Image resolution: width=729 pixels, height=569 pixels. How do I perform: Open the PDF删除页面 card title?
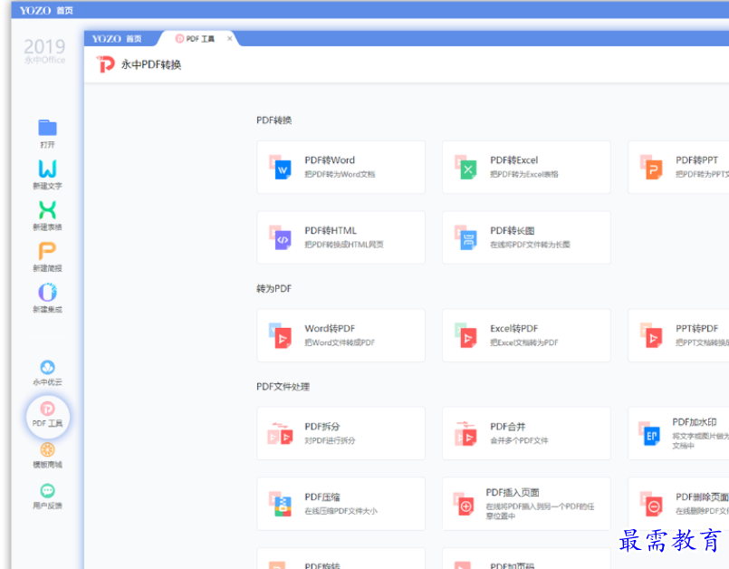(x=702, y=497)
